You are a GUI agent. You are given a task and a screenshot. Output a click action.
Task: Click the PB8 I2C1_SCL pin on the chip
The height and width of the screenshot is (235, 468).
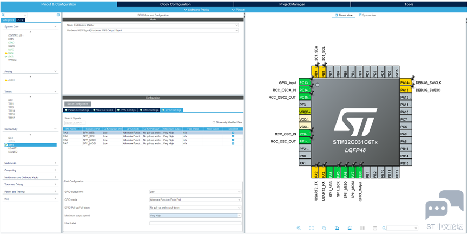point(322,72)
